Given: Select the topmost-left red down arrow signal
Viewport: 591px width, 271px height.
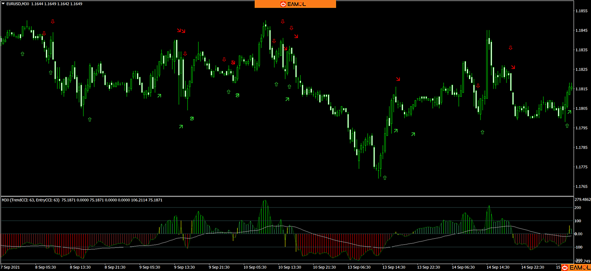Looking at the screenshot, I should tap(53, 21).
